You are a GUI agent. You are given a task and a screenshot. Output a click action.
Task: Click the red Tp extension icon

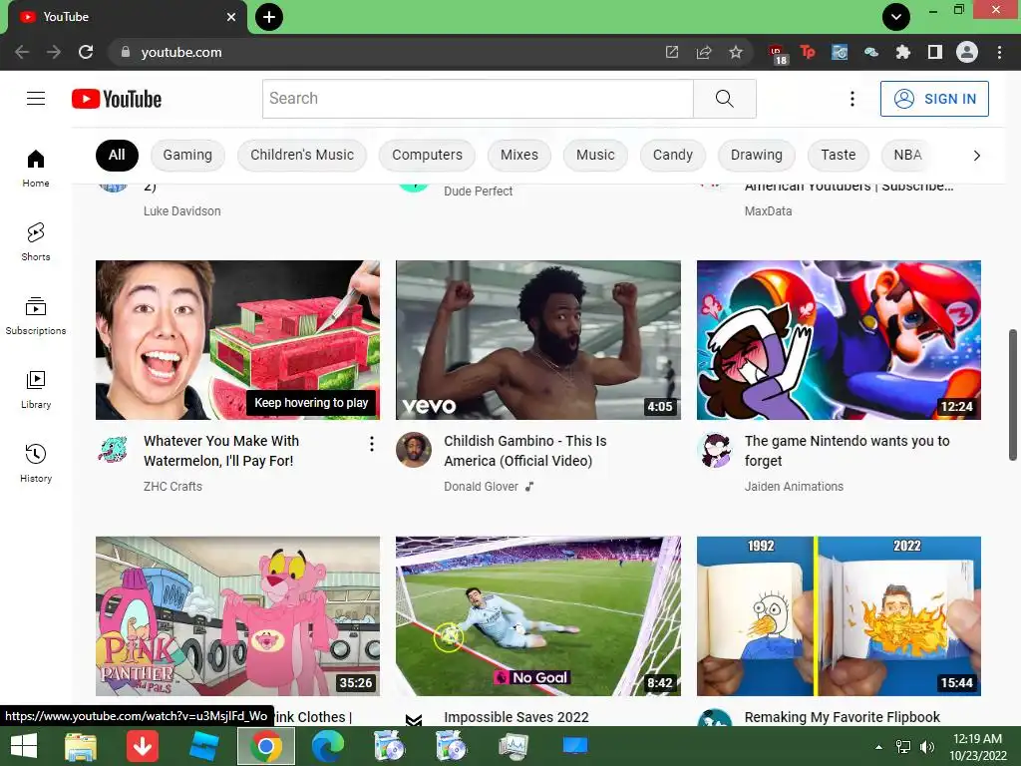click(808, 52)
